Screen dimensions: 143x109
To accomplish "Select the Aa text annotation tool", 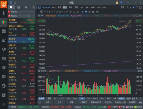I will point(74,12).
